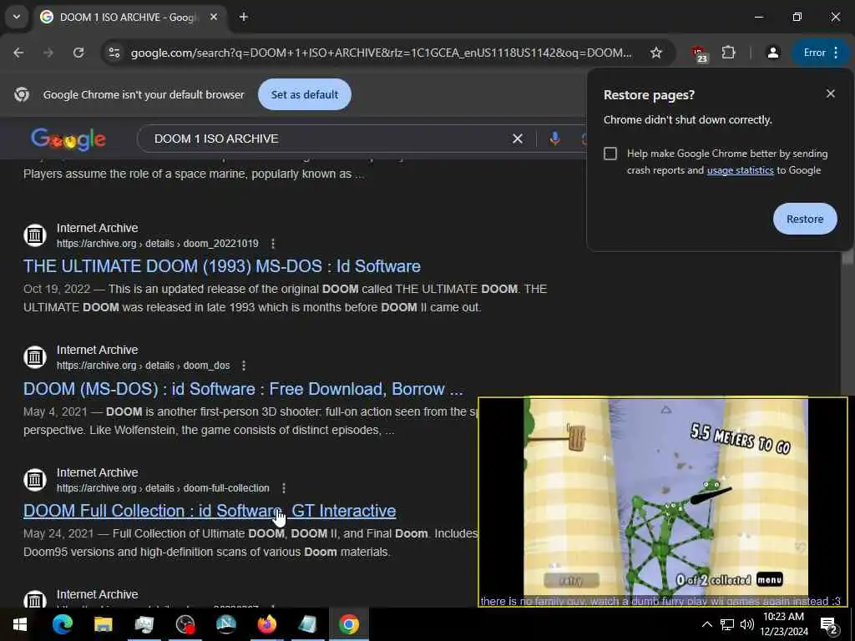855x641 pixels.
Task: Switch to Chrome taskbar icon
Action: coord(349,624)
